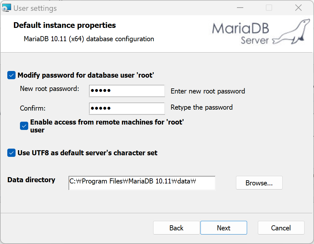Click the 'Enter new root password' hint text
314x244 pixels.
point(208,91)
